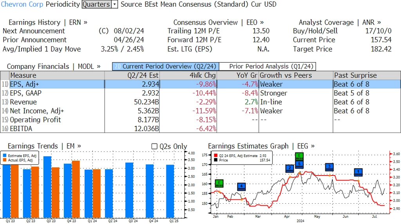Image resolution: width=401 pixels, height=224 pixels.
Task: Click the Stronger peers growth cell
Action: coord(274,93)
